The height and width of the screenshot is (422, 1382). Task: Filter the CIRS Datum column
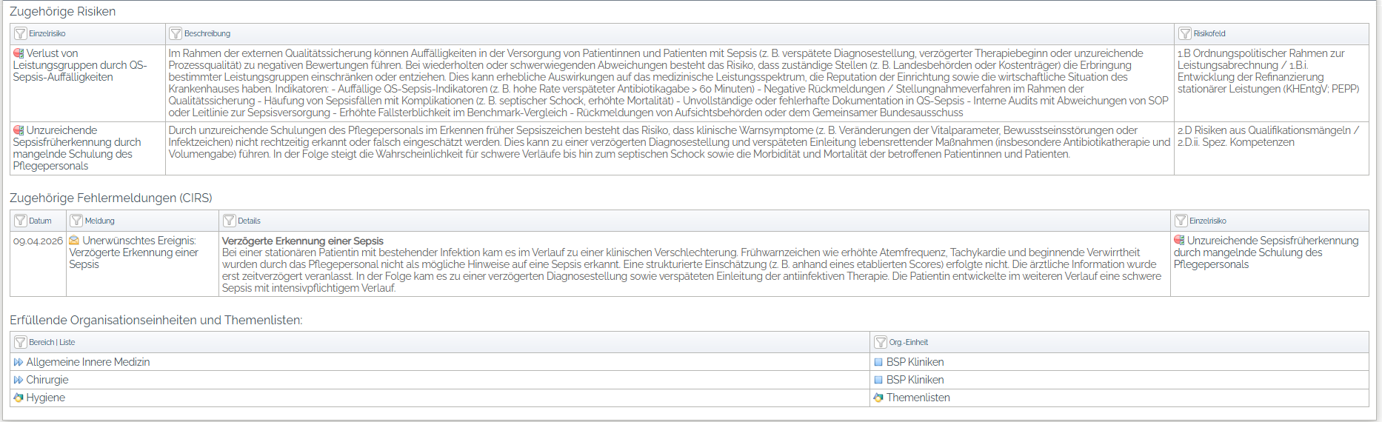click(x=21, y=221)
